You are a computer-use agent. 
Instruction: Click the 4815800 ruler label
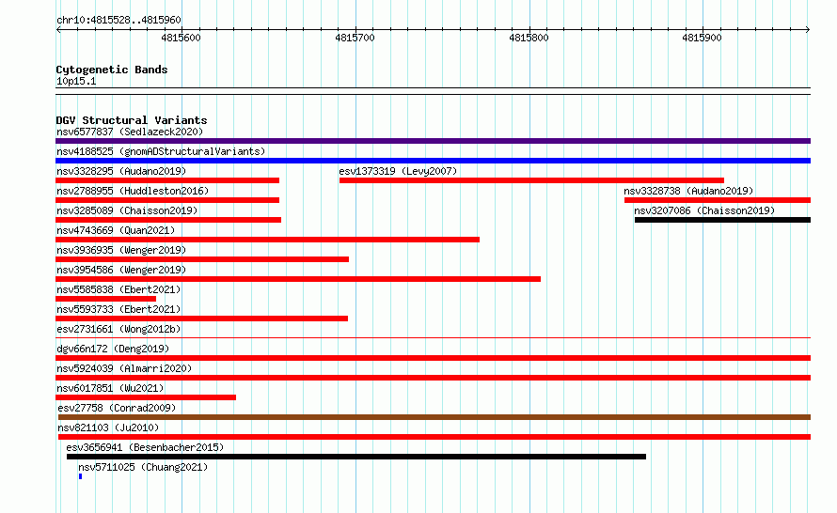click(x=529, y=38)
